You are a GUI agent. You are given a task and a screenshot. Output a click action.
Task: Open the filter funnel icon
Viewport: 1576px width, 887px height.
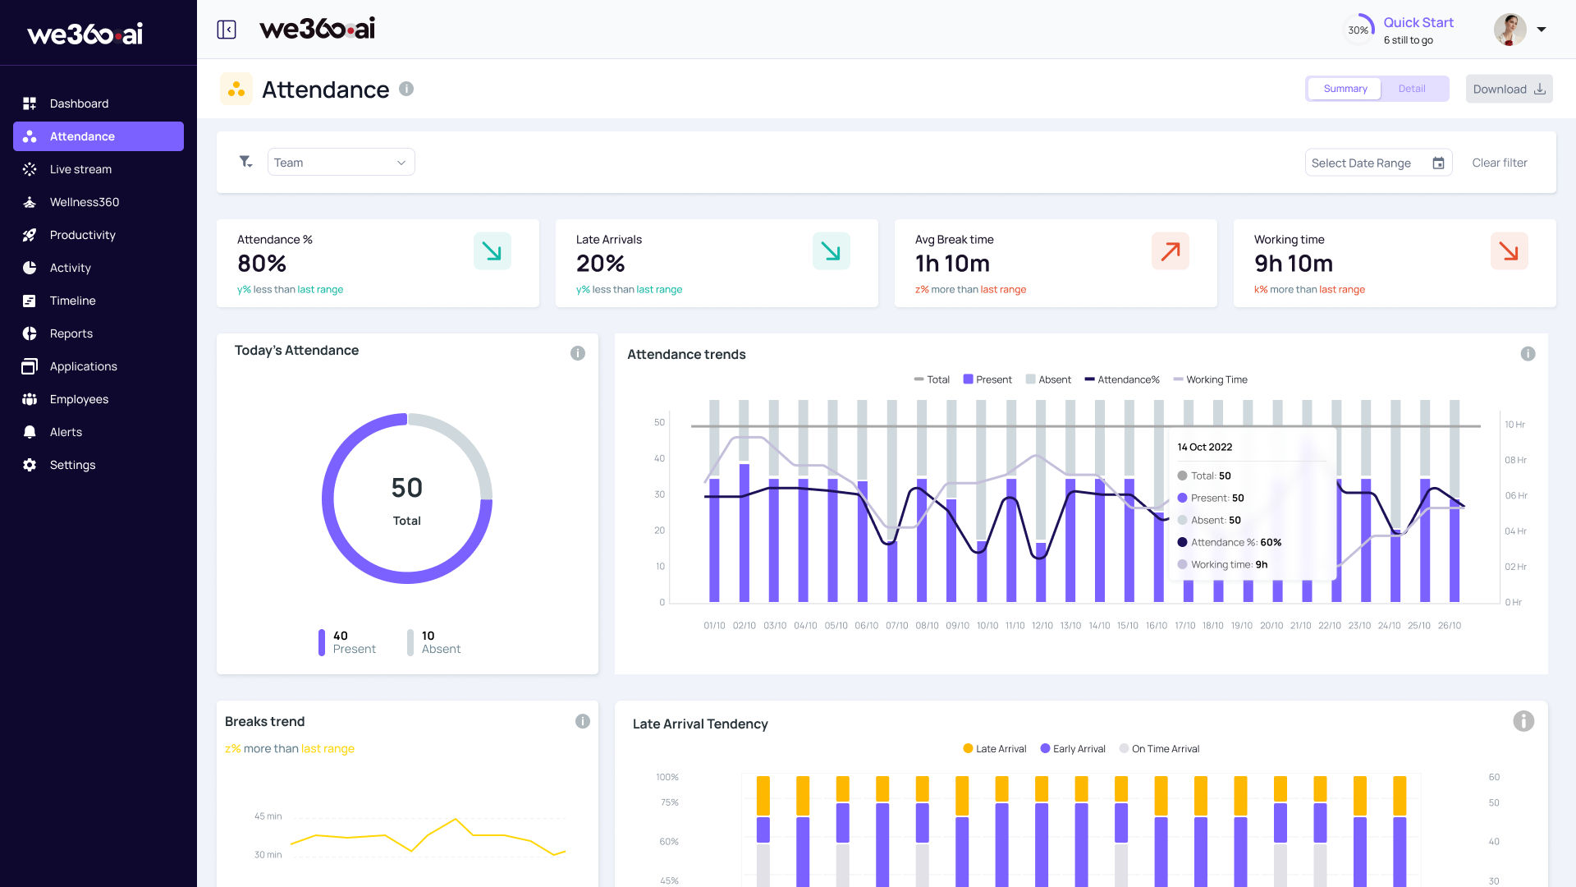[245, 162]
